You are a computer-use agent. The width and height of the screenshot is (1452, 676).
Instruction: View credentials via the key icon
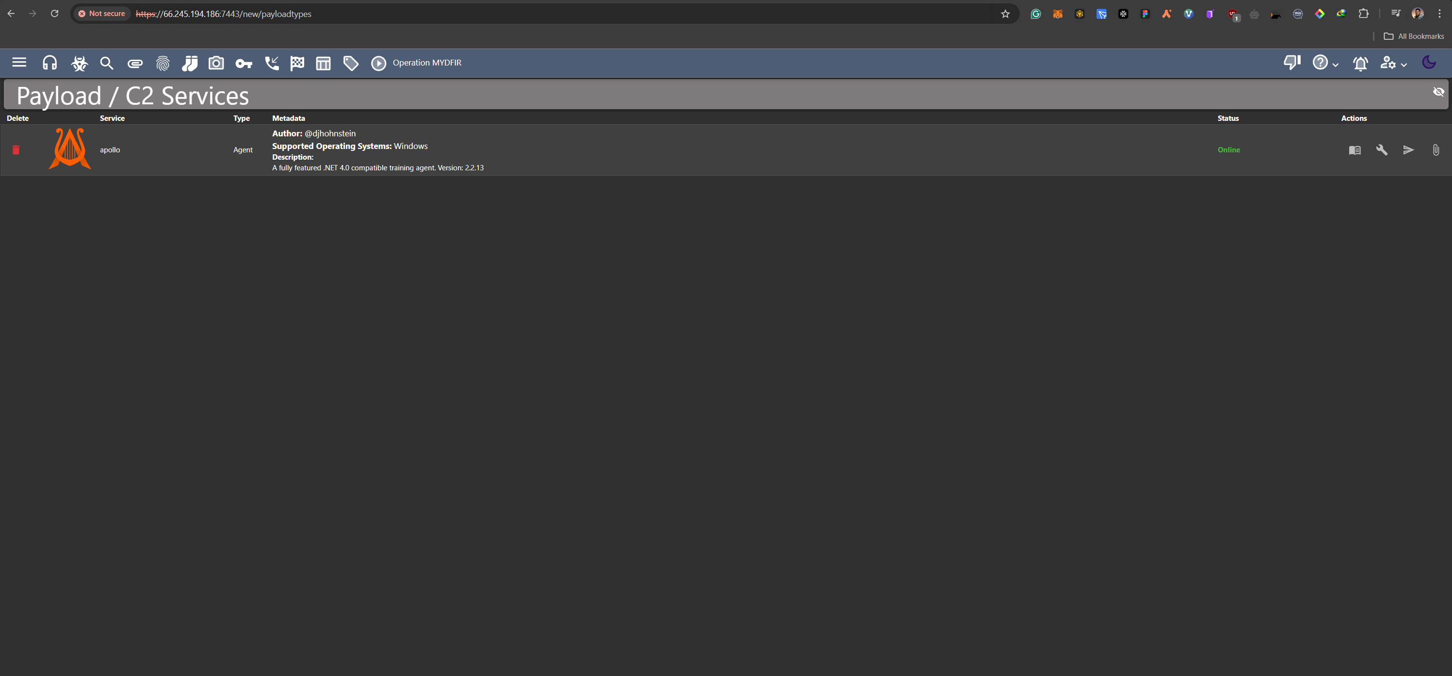[x=244, y=63]
